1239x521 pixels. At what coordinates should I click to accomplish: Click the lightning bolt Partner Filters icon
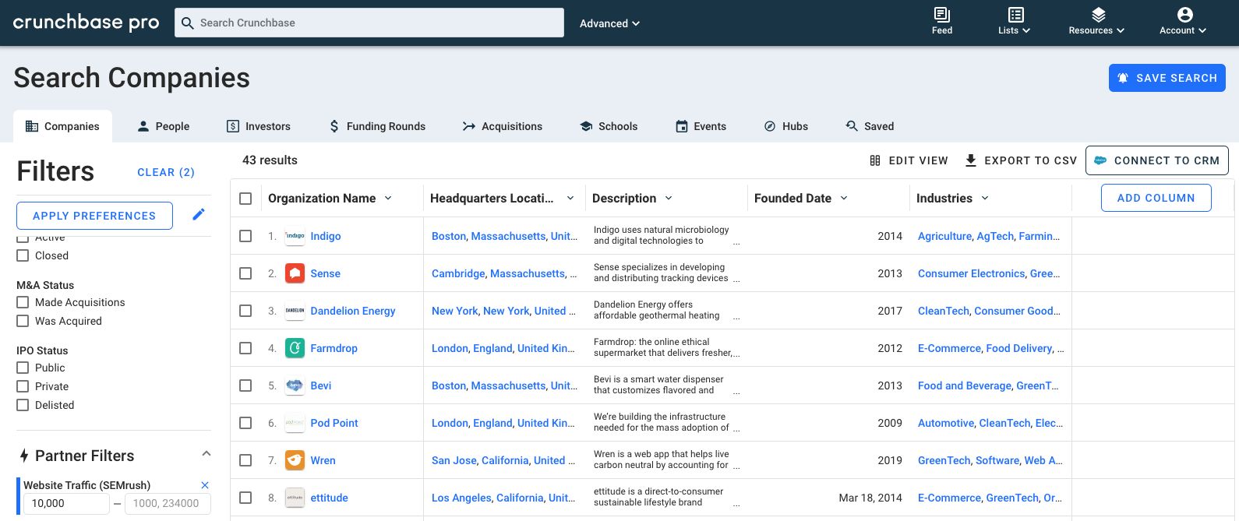tap(24, 456)
